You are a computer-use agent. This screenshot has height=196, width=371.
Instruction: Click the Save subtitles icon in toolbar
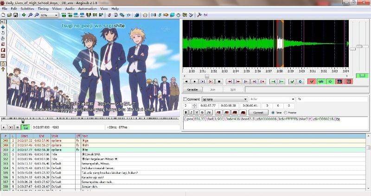point(16,15)
